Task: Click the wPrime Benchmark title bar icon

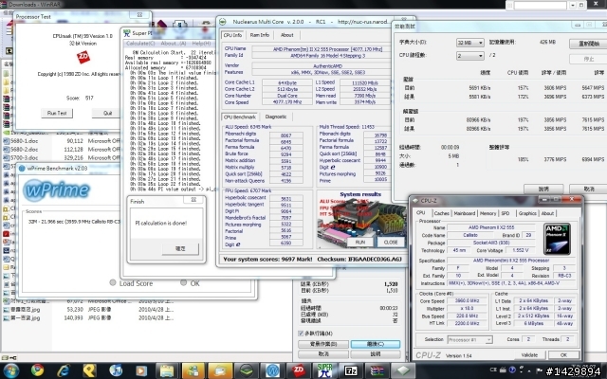Action: point(22,169)
